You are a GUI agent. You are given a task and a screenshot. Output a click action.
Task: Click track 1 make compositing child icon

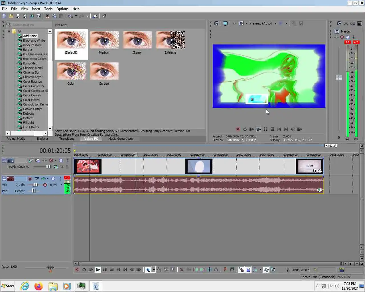click(62, 167)
